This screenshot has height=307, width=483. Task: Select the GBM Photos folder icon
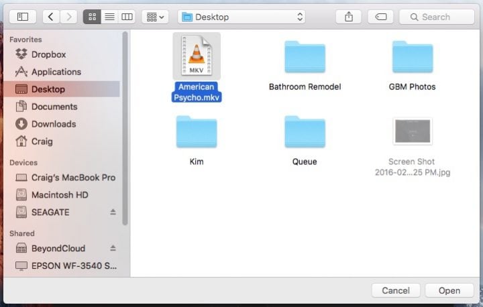click(413, 57)
